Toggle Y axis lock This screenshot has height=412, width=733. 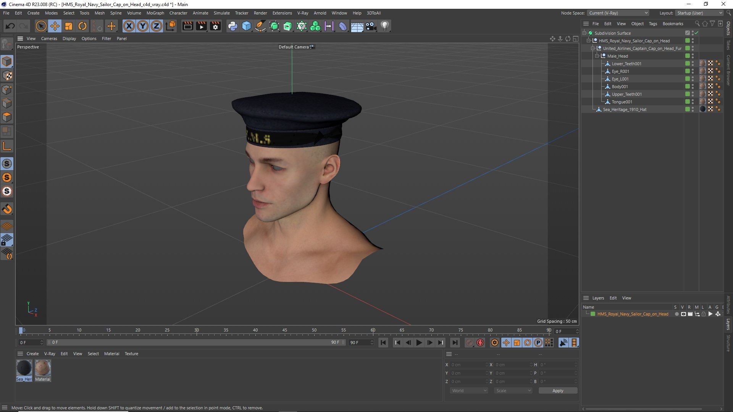point(143,26)
